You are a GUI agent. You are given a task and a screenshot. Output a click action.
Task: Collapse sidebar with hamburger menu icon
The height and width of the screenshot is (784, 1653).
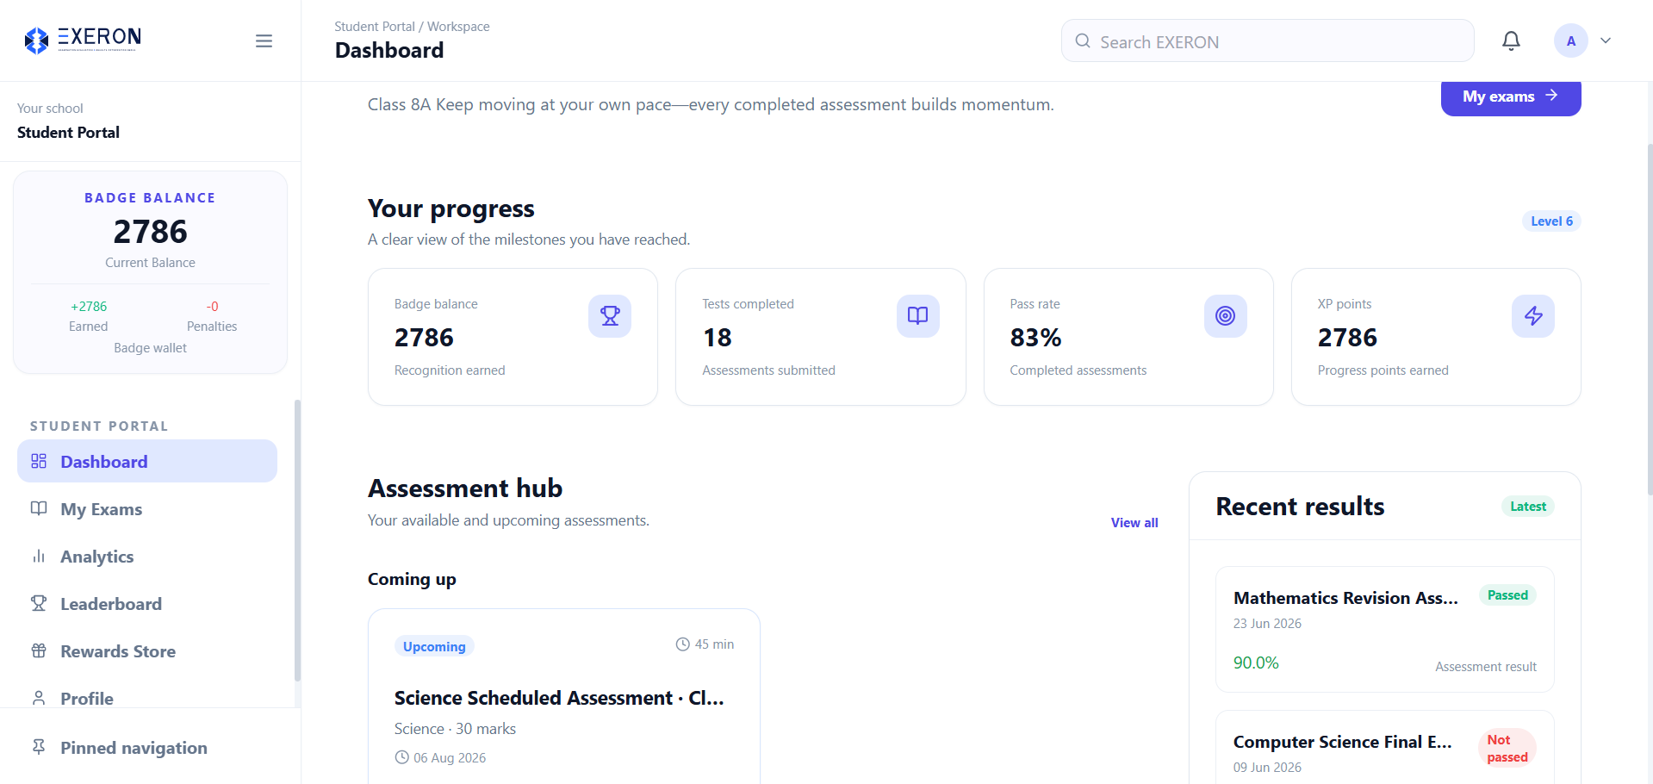tap(264, 40)
